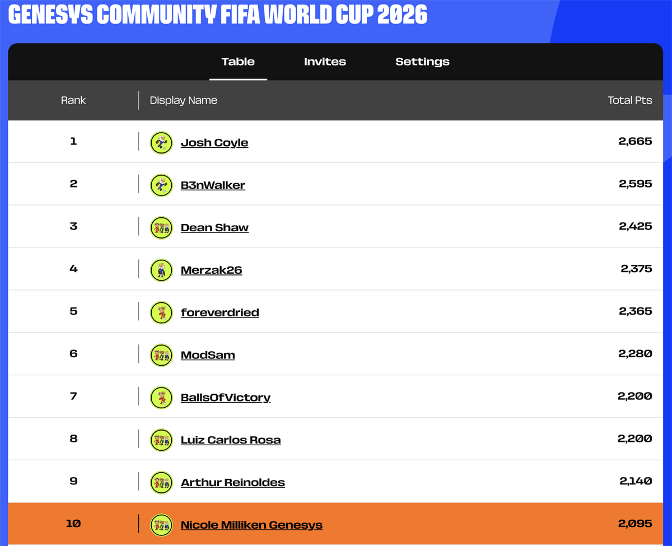The image size is (672, 546).
Task: Open the foreverdried name link
Action: (220, 312)
